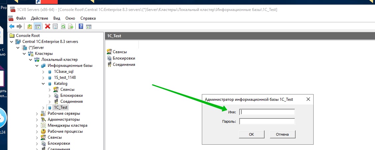Focus the Пароль input field
Screen dimensions: 375x150
[267, 121]
